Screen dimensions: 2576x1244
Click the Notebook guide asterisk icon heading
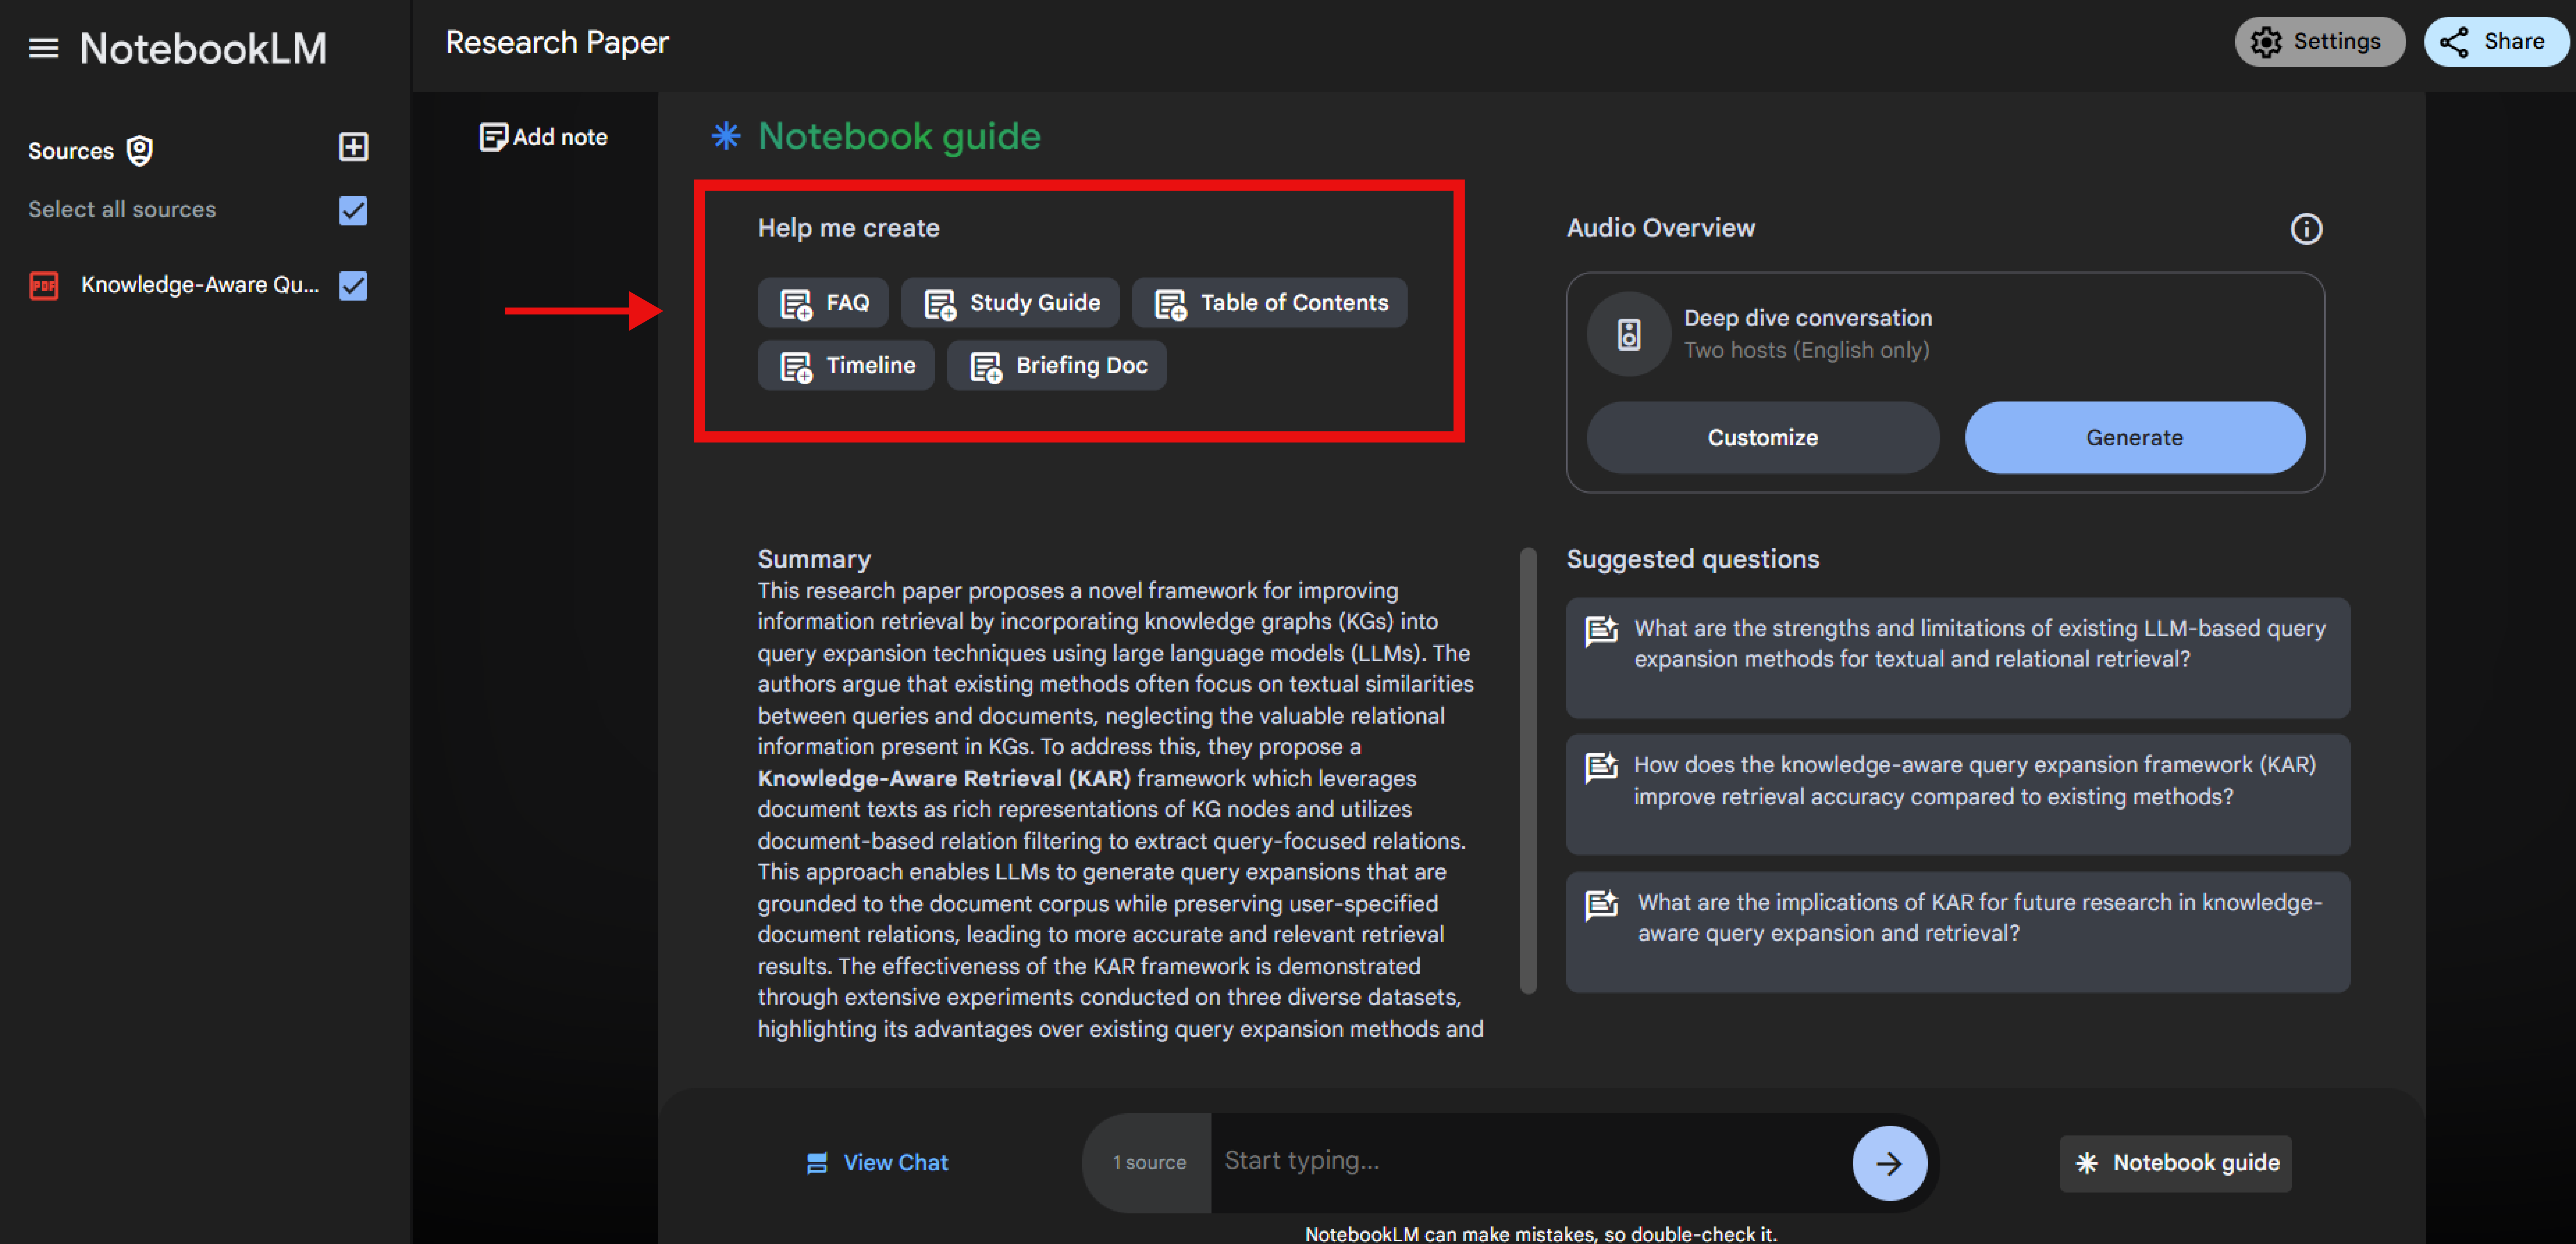tap(726, 136)
